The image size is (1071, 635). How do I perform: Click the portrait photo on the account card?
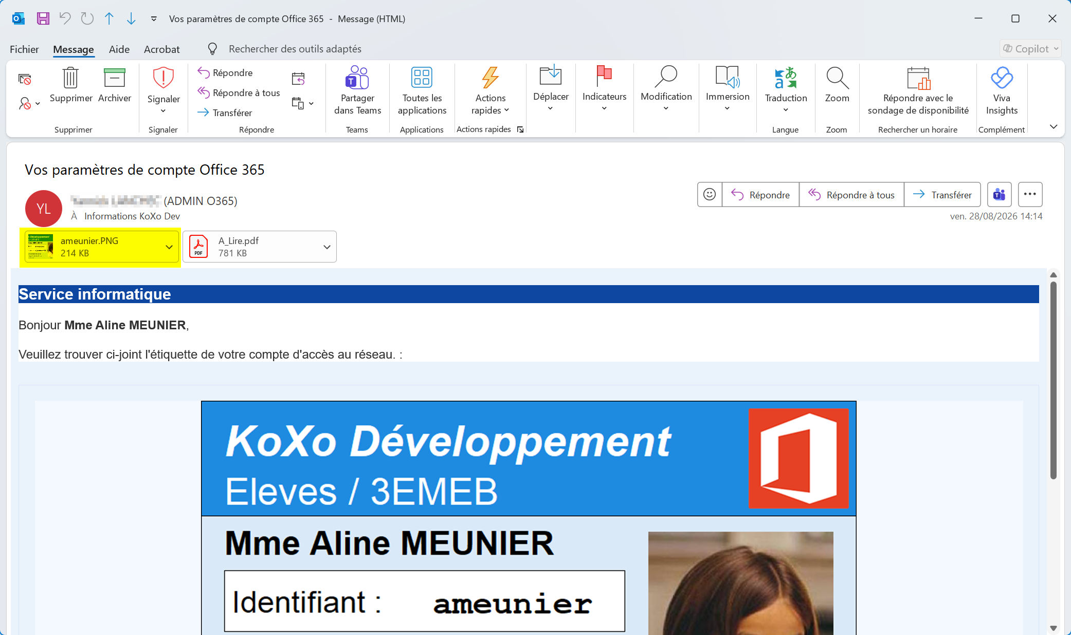tap(741, 583)
